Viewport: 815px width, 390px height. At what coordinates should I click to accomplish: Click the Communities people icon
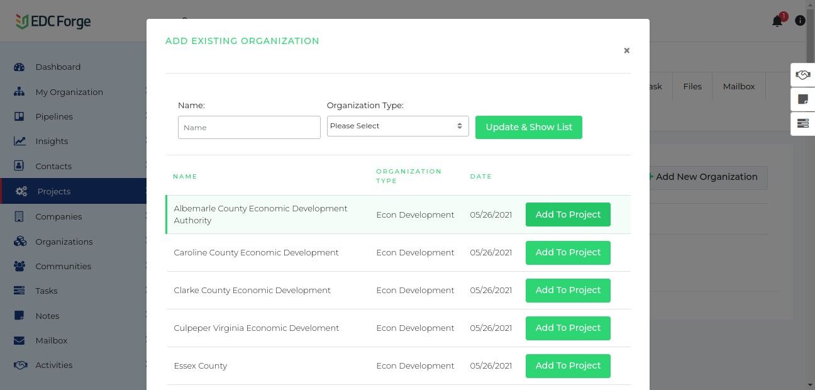pos(19,266)
